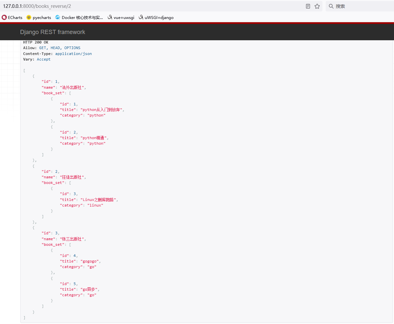Toggle reader view icon in address bar
The width and height of the screenshot is (394, 324).
308,6
